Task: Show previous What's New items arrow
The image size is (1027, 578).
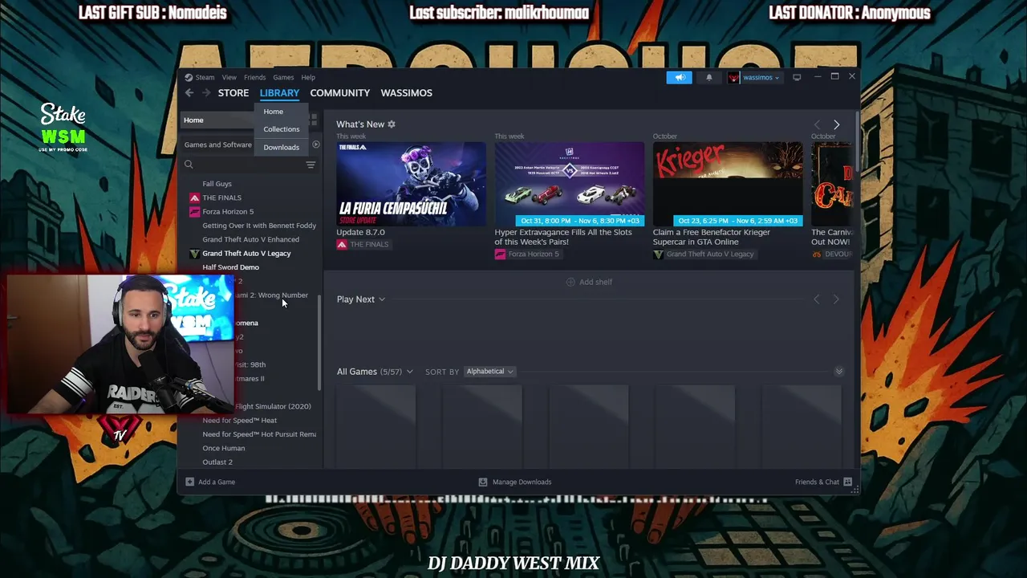Action: (817, 124)
